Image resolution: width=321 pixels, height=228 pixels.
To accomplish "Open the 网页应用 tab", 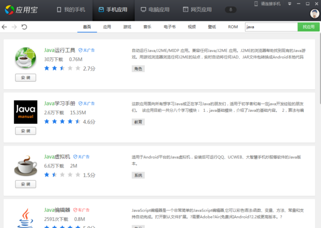I will tap(197, 10).
